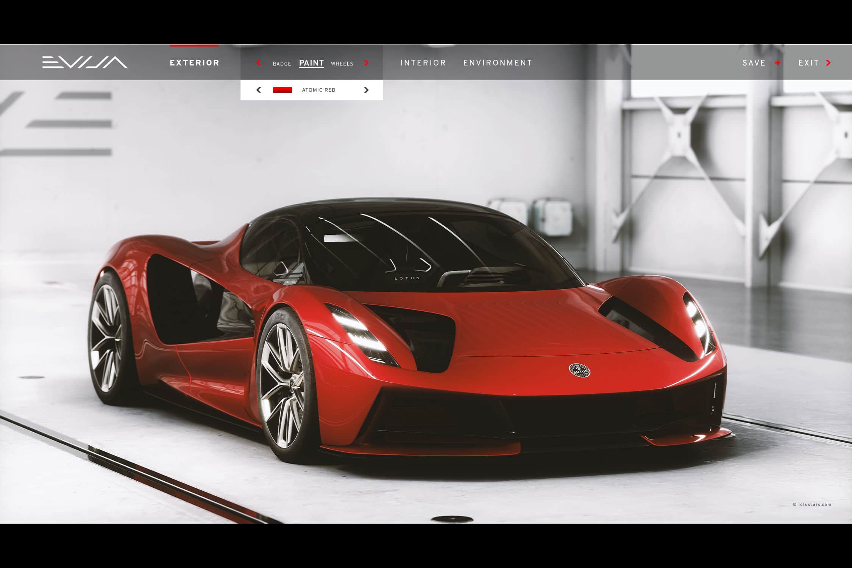
Task: Select the Badge sub-option
Action: 282,64
